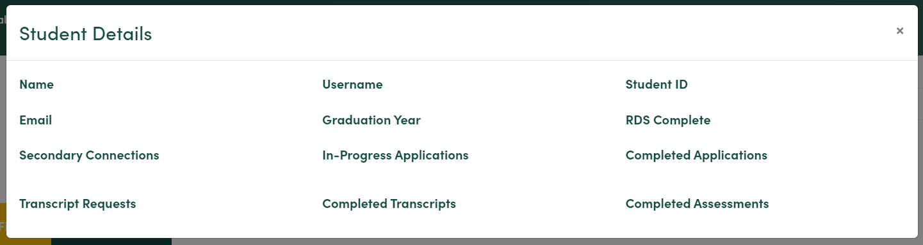This screenshot has height=245, width=923.
Task: Select the Completed Applications label
Action: [x=696, y=155]
